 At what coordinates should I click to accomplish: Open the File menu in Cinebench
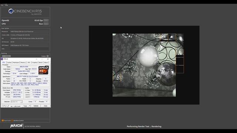pyautogui.click(x=2, y=5)
